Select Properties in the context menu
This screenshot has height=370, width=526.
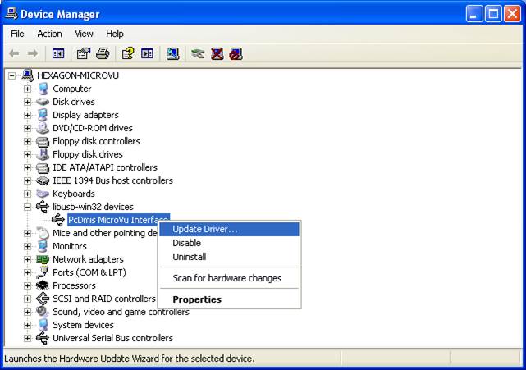(x=197, y=299)
